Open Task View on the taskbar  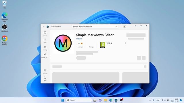point(95,100)
